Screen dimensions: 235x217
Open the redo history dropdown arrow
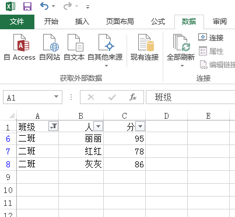(77, 6)
